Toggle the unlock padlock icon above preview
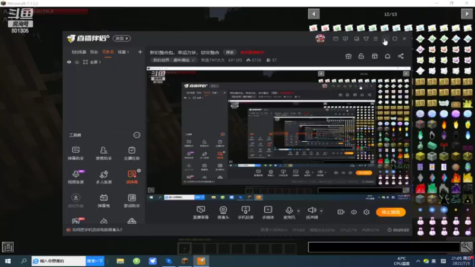Viewport: 475px width, 267px height. point(361,56)
